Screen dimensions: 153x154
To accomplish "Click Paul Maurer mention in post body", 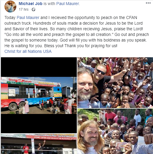I will pyautogui.click(x=28, y=18).
